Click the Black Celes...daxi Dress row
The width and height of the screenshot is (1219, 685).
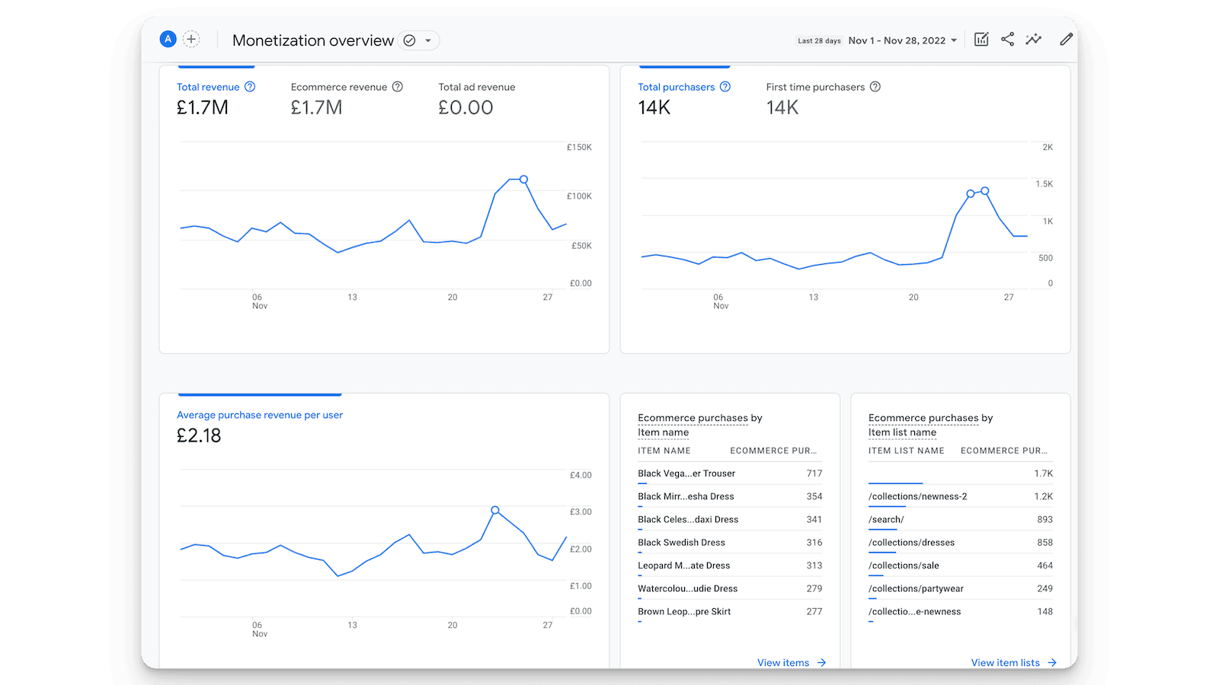pos(730,519)
